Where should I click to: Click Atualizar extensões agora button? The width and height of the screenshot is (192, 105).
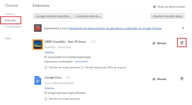click(x=168, y=16)
